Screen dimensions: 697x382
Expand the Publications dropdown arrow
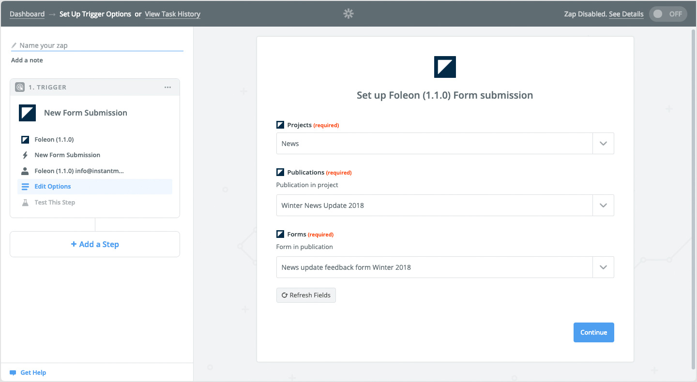[603, 206]
